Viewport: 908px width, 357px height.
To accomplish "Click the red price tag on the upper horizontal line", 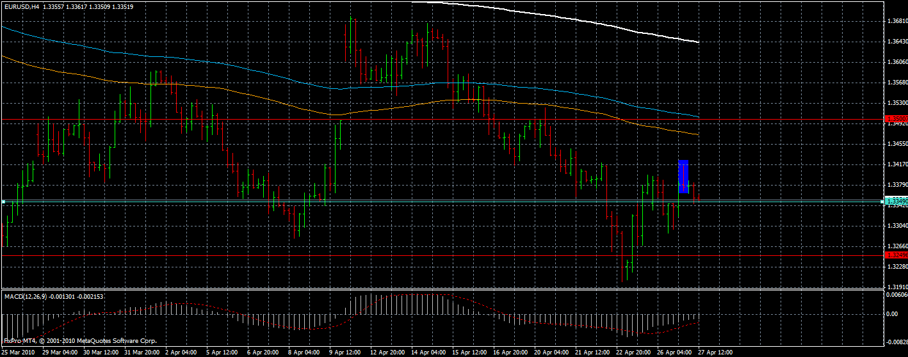I will tap(895, 119).
